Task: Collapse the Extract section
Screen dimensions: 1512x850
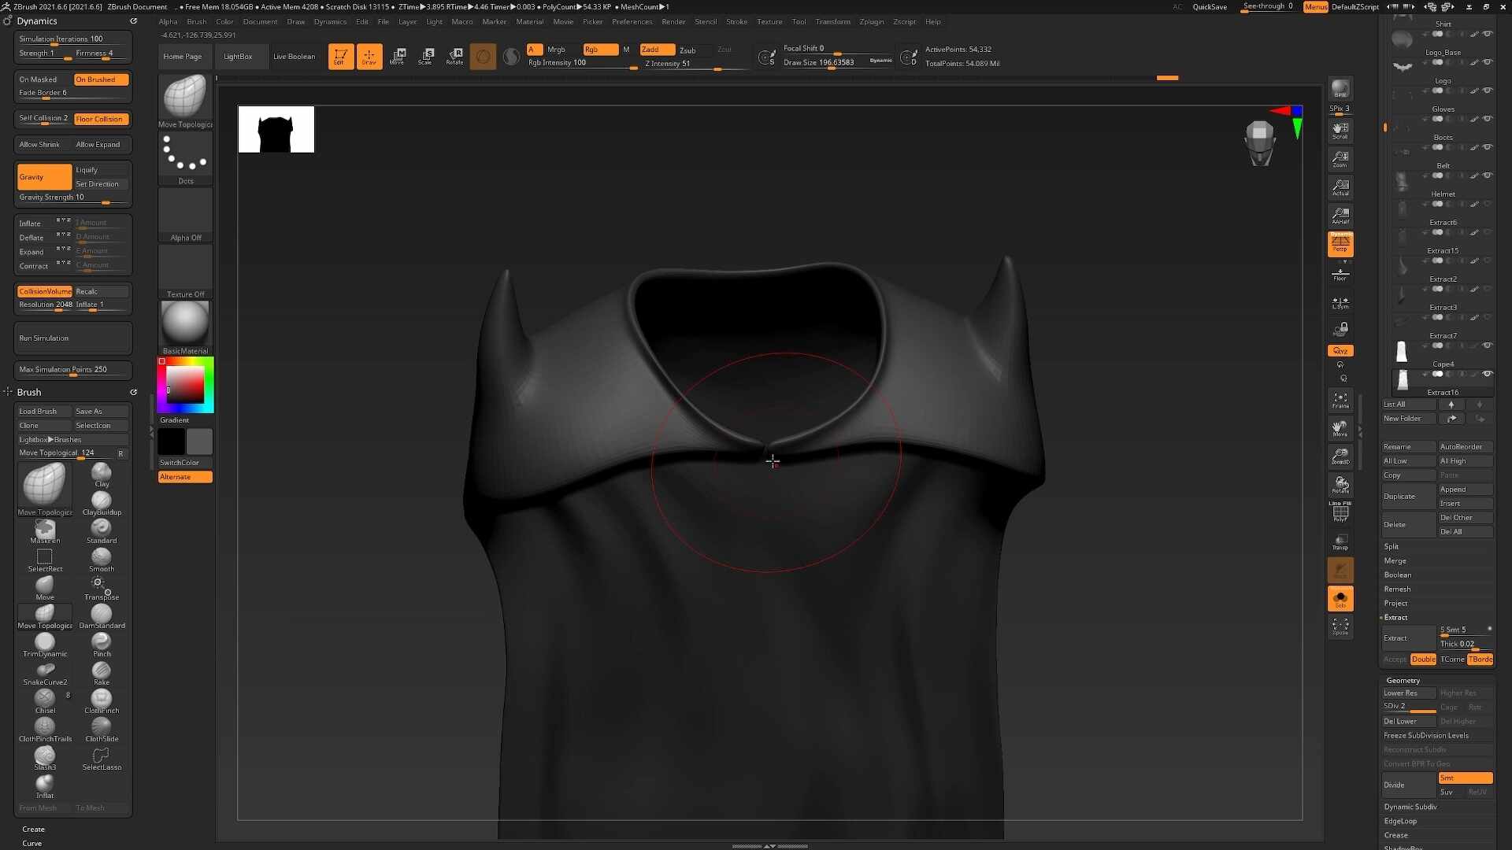Action: [1395, 617]
